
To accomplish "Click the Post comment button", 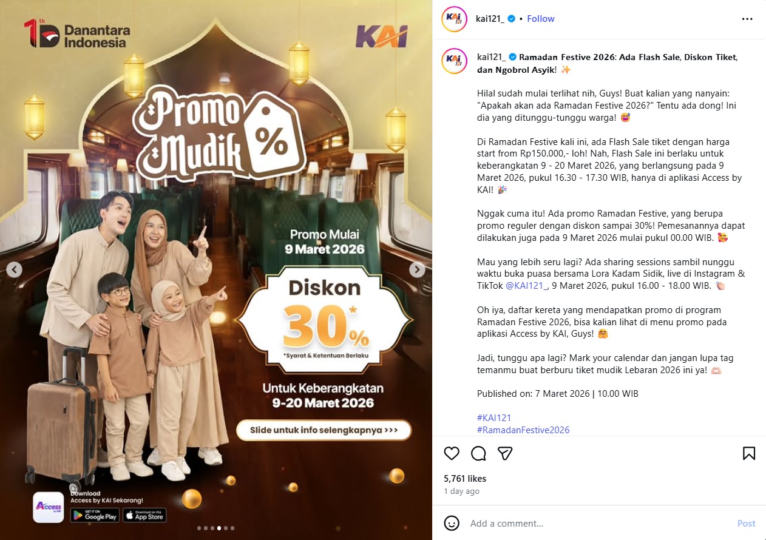I will point(746,523).
